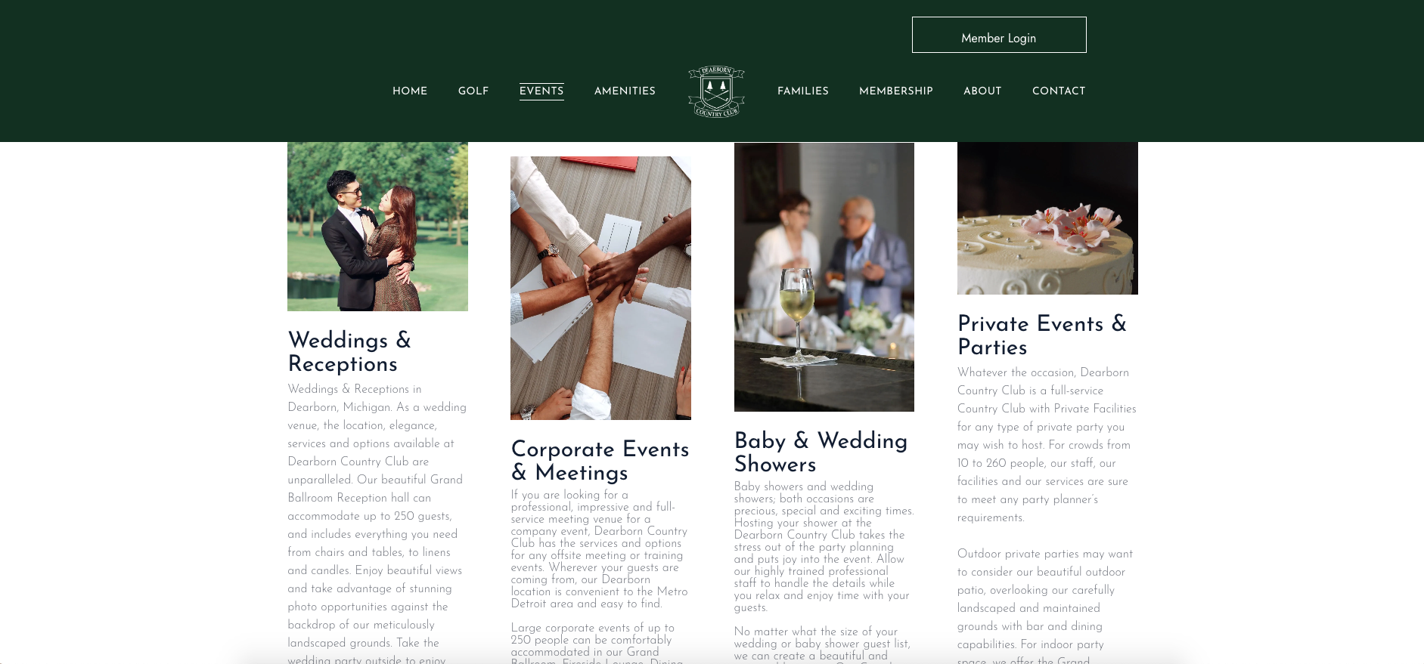Screen dimensions: 1424x664
Task: Select the EVENTS navigation item
Action: click(x=541, y=91)
